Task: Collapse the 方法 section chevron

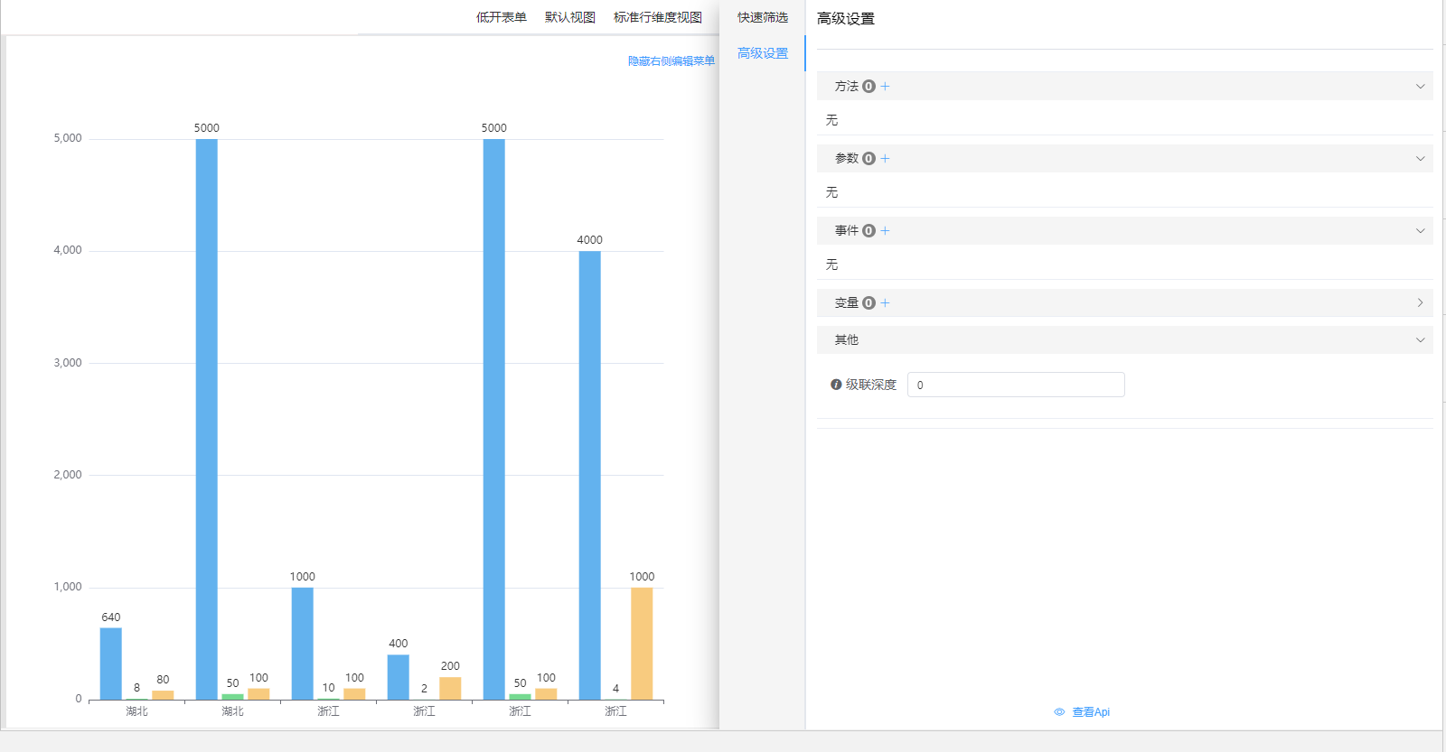Action: point(1420,87)
